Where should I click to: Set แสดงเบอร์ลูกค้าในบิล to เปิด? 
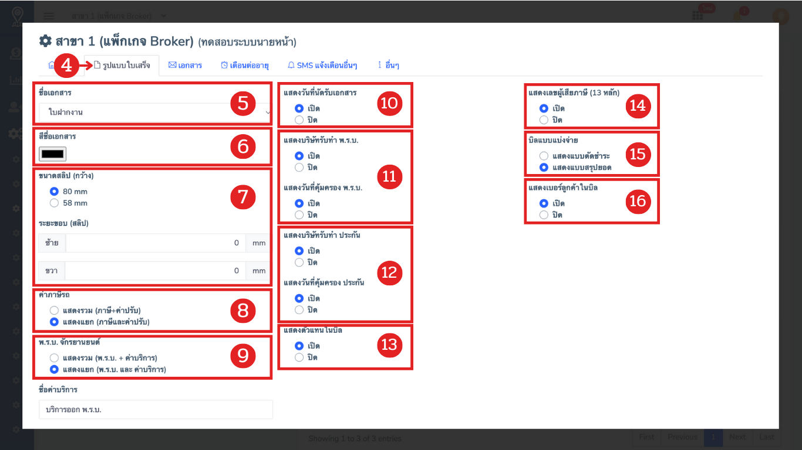[x=544, y=203]
